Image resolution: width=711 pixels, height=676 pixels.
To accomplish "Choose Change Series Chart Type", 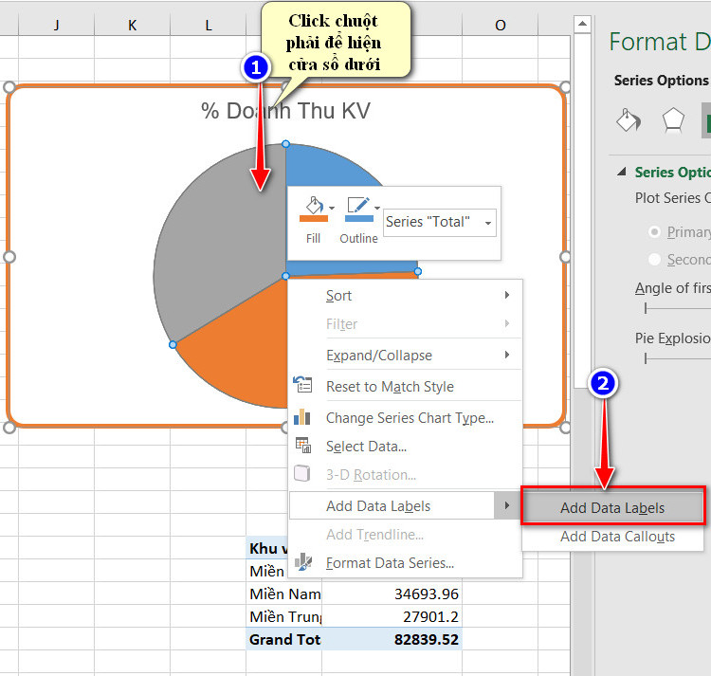I will coord(406,417).
